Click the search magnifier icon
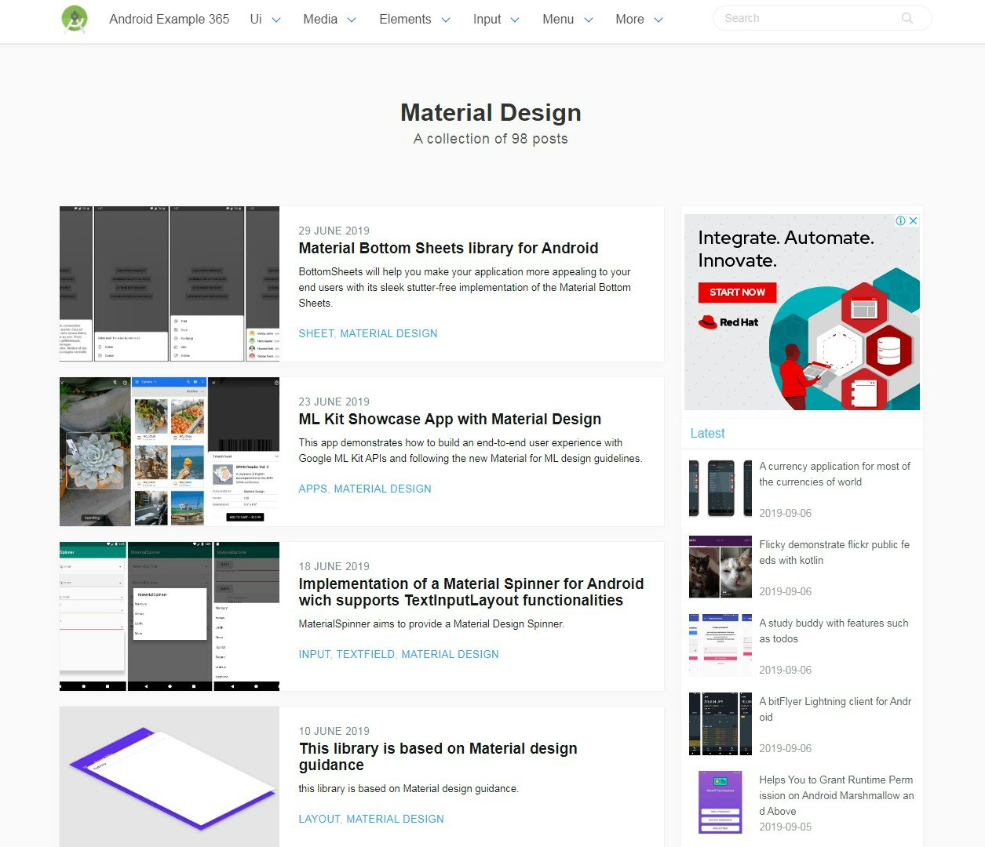 click(x=907, y=18)
